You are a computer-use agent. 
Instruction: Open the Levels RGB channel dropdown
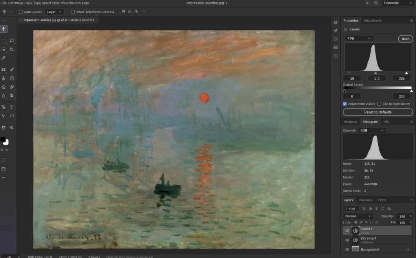[x=359, y=38]
